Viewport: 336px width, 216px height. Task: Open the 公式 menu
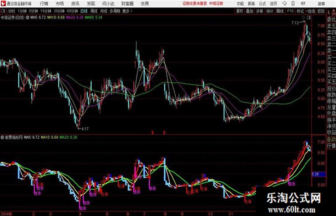coord(262,4)
